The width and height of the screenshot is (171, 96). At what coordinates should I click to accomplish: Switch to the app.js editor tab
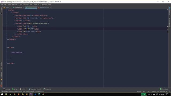(x=7, y=7)
